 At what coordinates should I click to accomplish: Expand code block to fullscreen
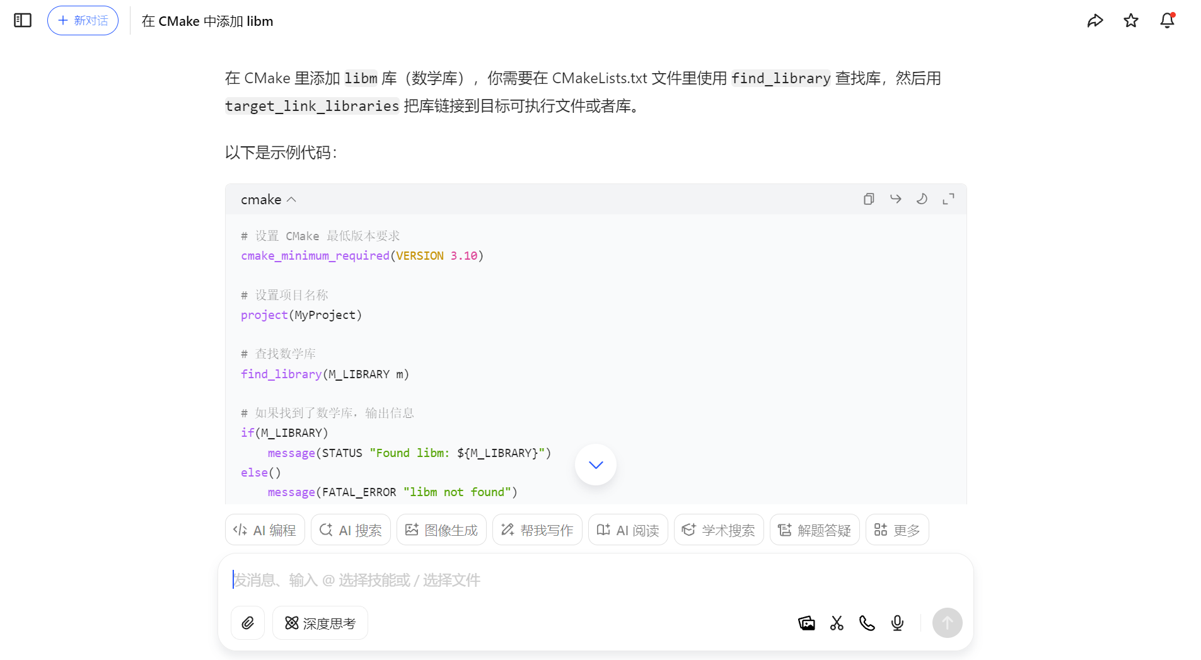[x=948, y=199]
